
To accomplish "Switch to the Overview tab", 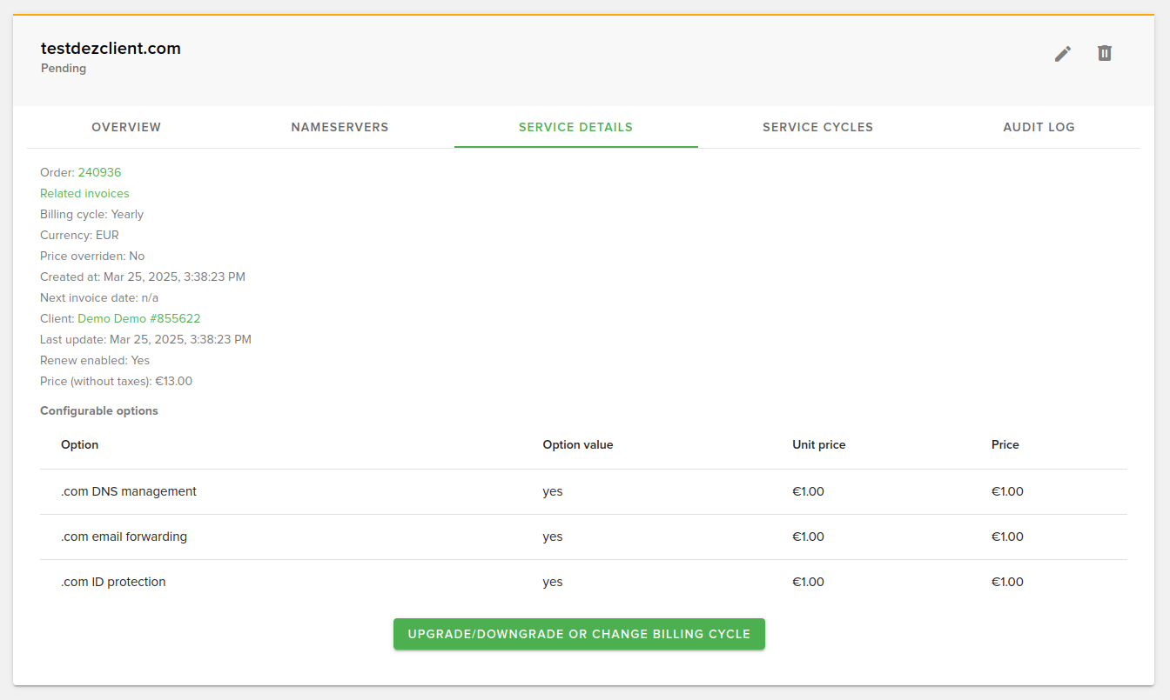I will point(125,127).
